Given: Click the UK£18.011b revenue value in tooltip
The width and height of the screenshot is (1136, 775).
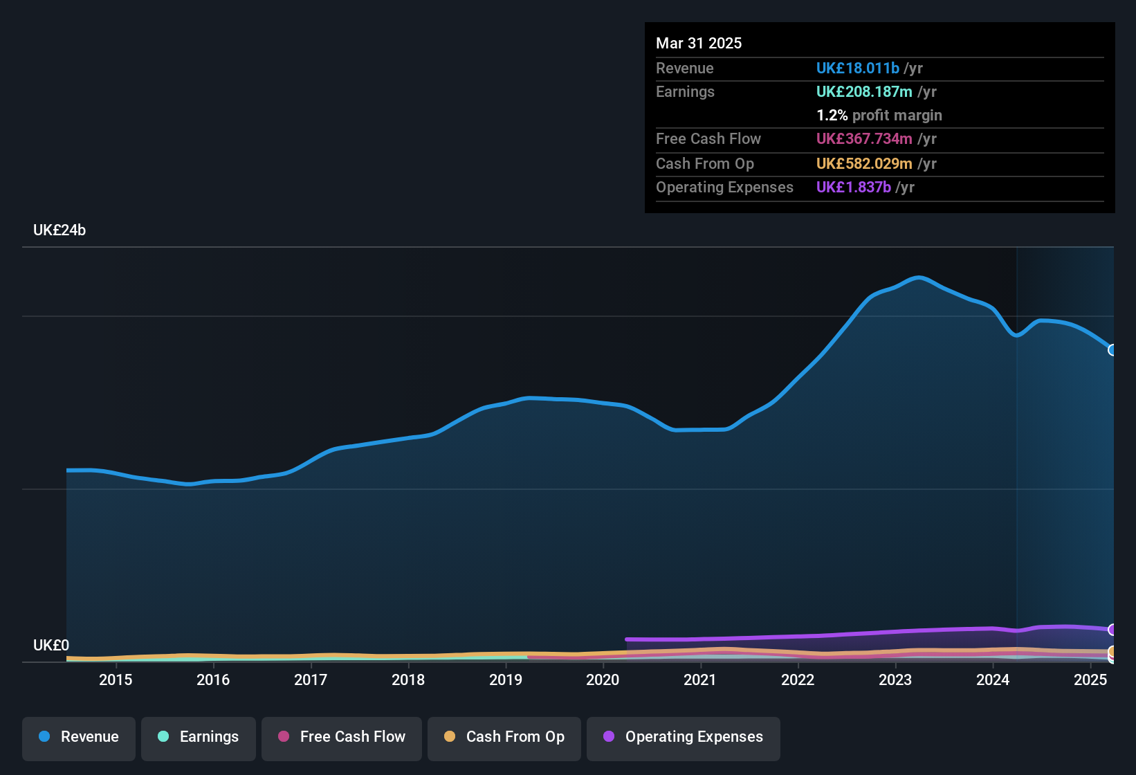Looking at the screenshot, I should point(858,68).
